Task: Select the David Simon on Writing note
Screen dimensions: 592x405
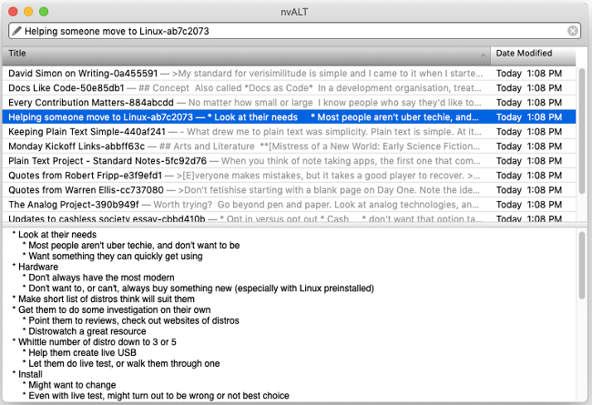Action: (82, 73)
